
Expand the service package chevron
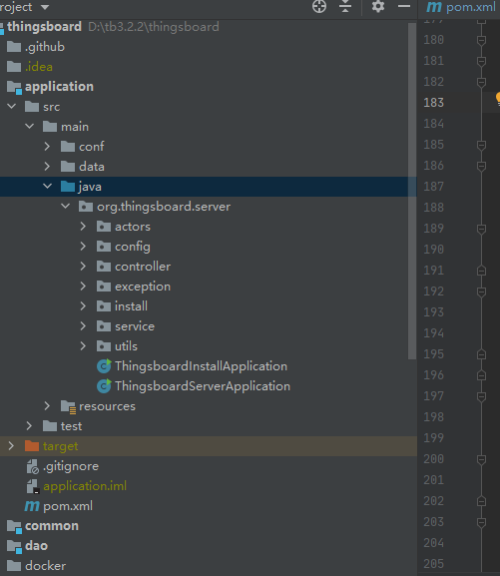pos(83,325)
